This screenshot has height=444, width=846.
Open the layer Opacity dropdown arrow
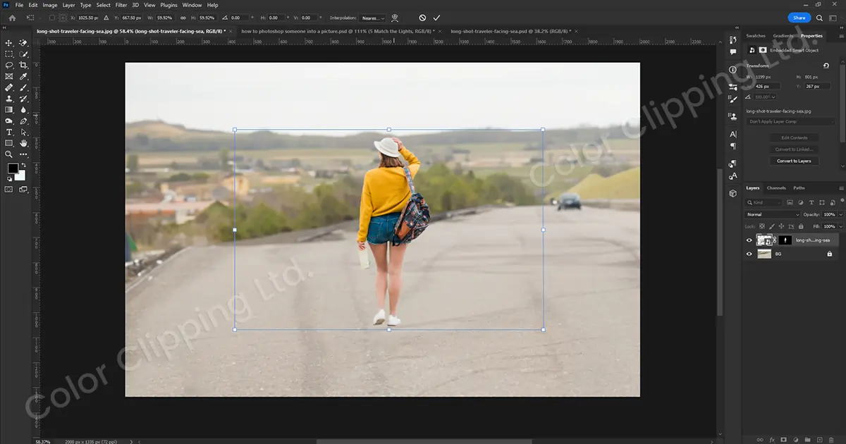click(841, 214)
